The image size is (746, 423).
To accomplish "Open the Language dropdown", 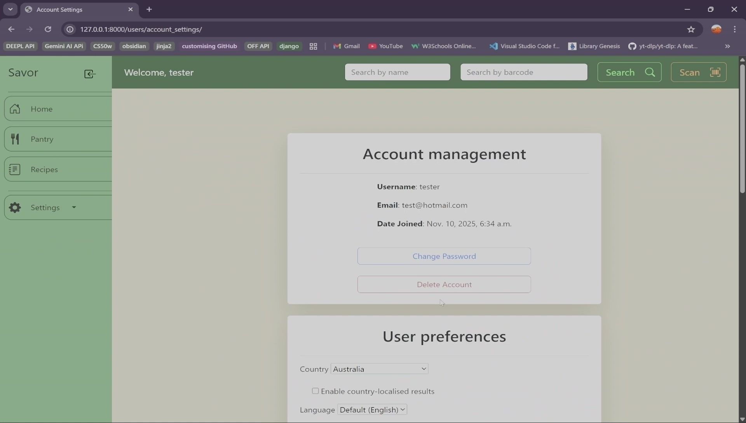I will 372,410.
